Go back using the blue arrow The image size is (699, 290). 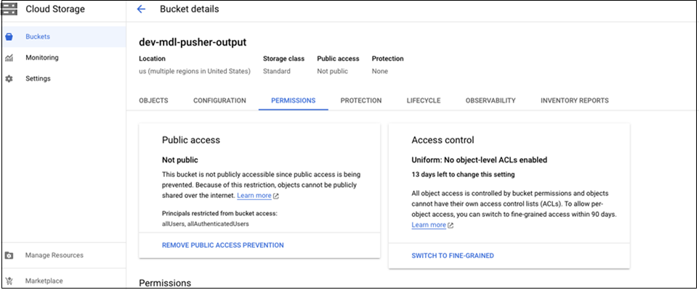141,9
